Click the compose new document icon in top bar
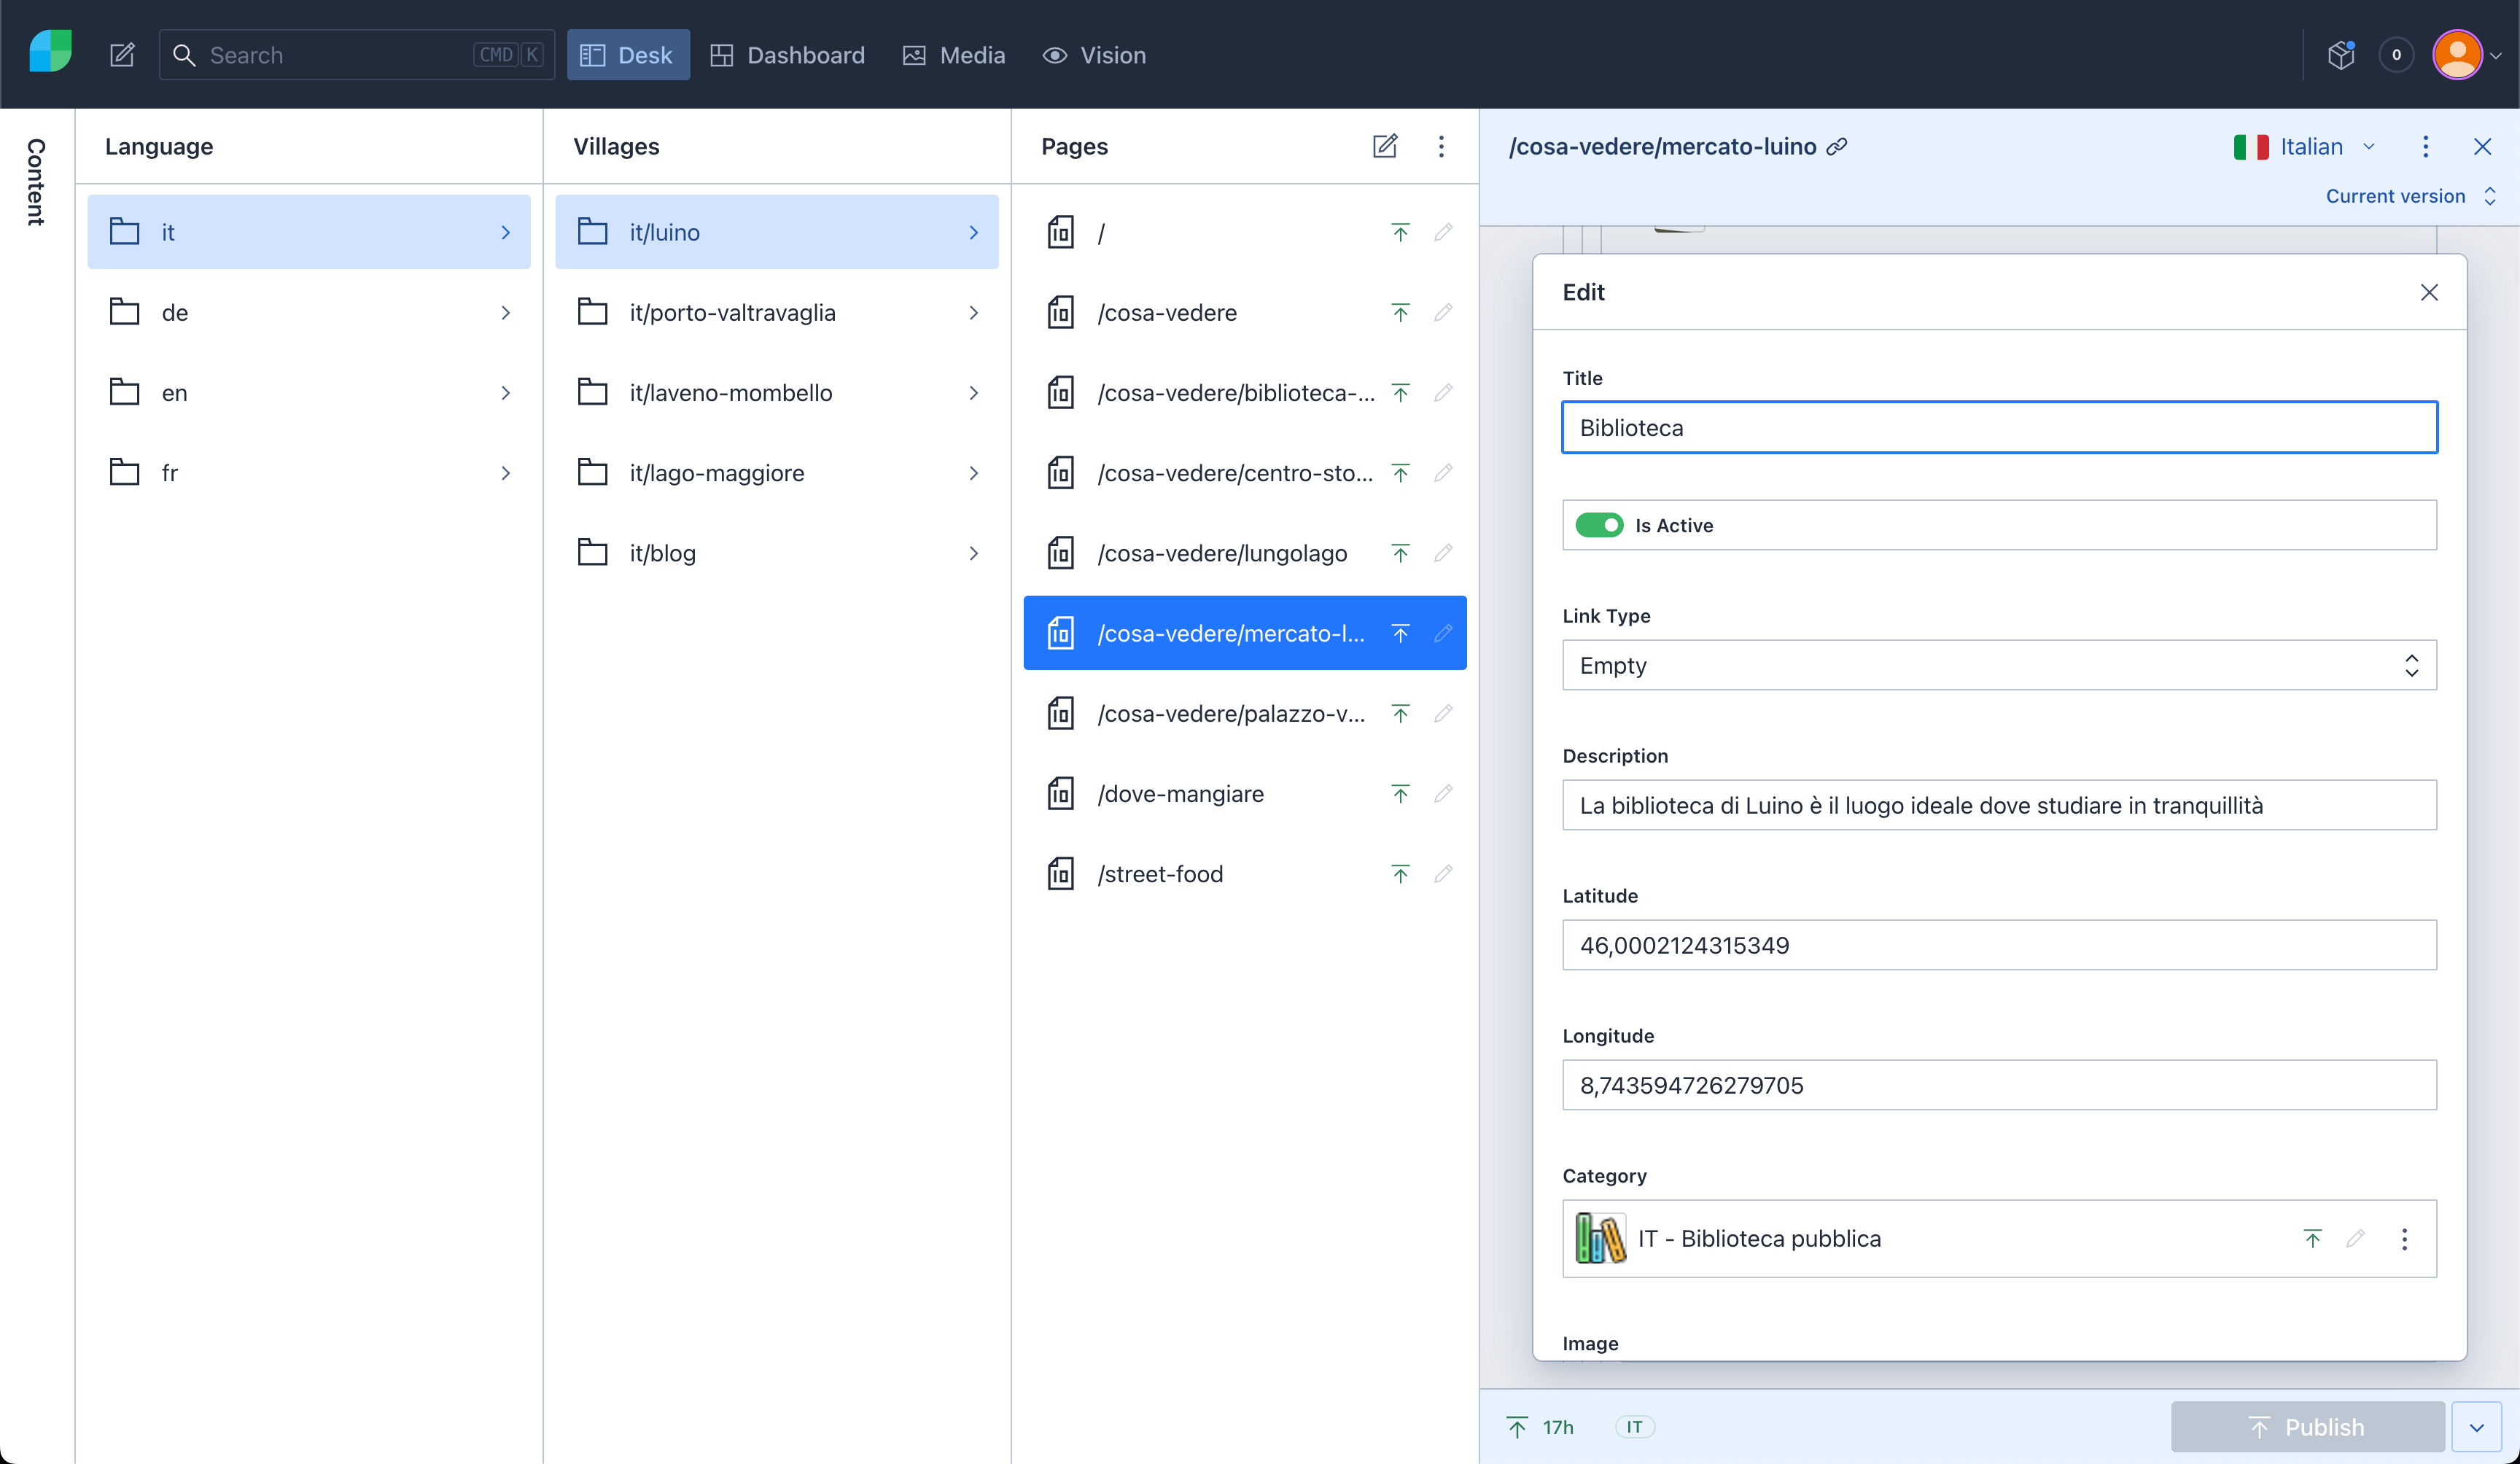 (122, 55)
